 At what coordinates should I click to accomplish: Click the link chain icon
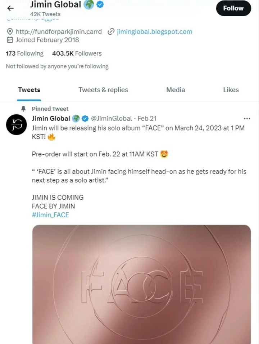point(111,32)
